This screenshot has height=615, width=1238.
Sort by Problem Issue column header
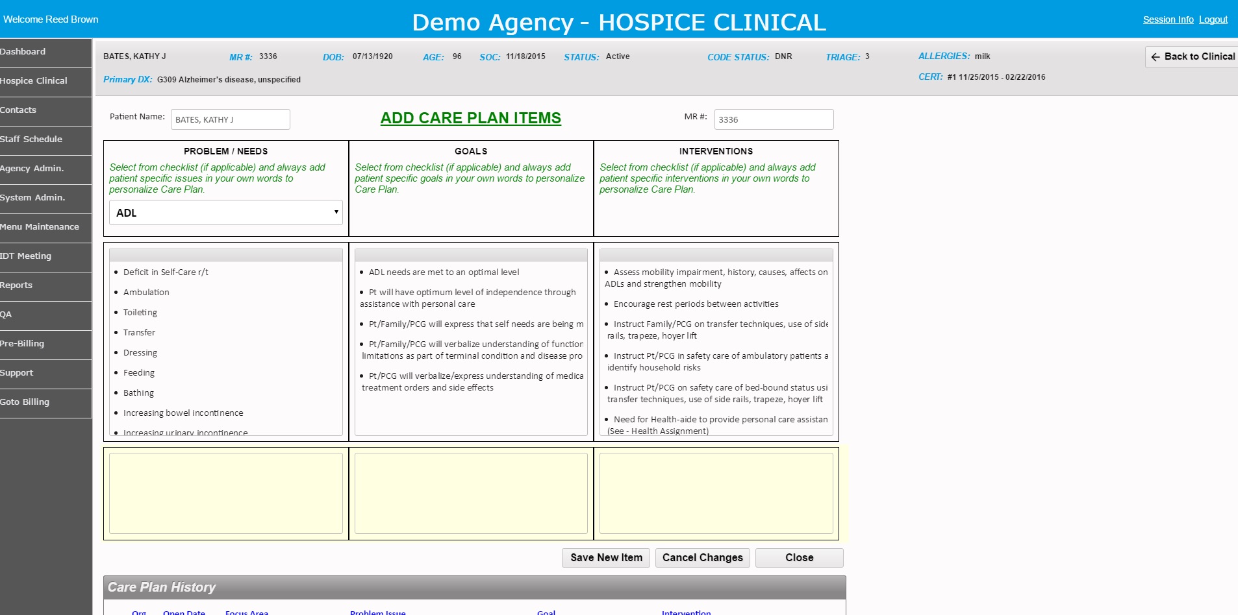point(377,612)
